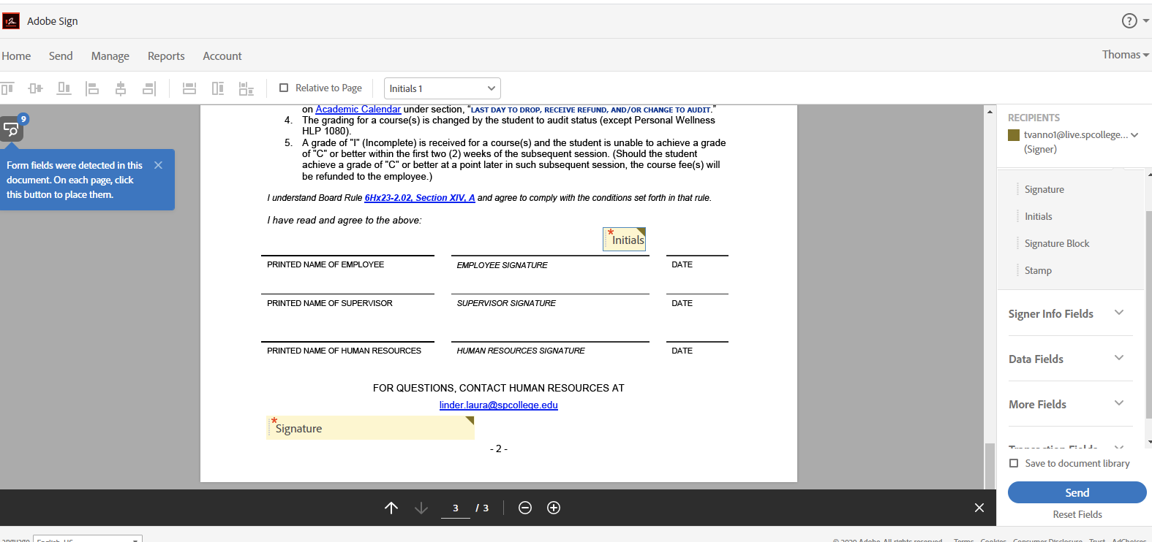Enable the Relative to Page checkbox

coord(284,88)
